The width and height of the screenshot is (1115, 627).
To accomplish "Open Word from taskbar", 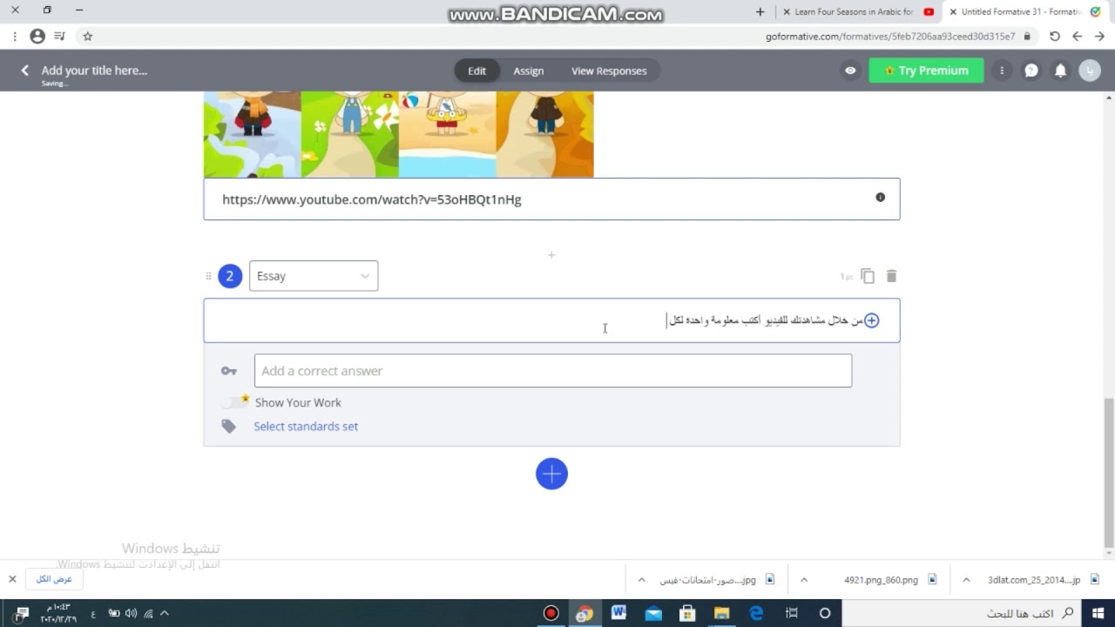I will pyautogui.click(x=618, y=613).
